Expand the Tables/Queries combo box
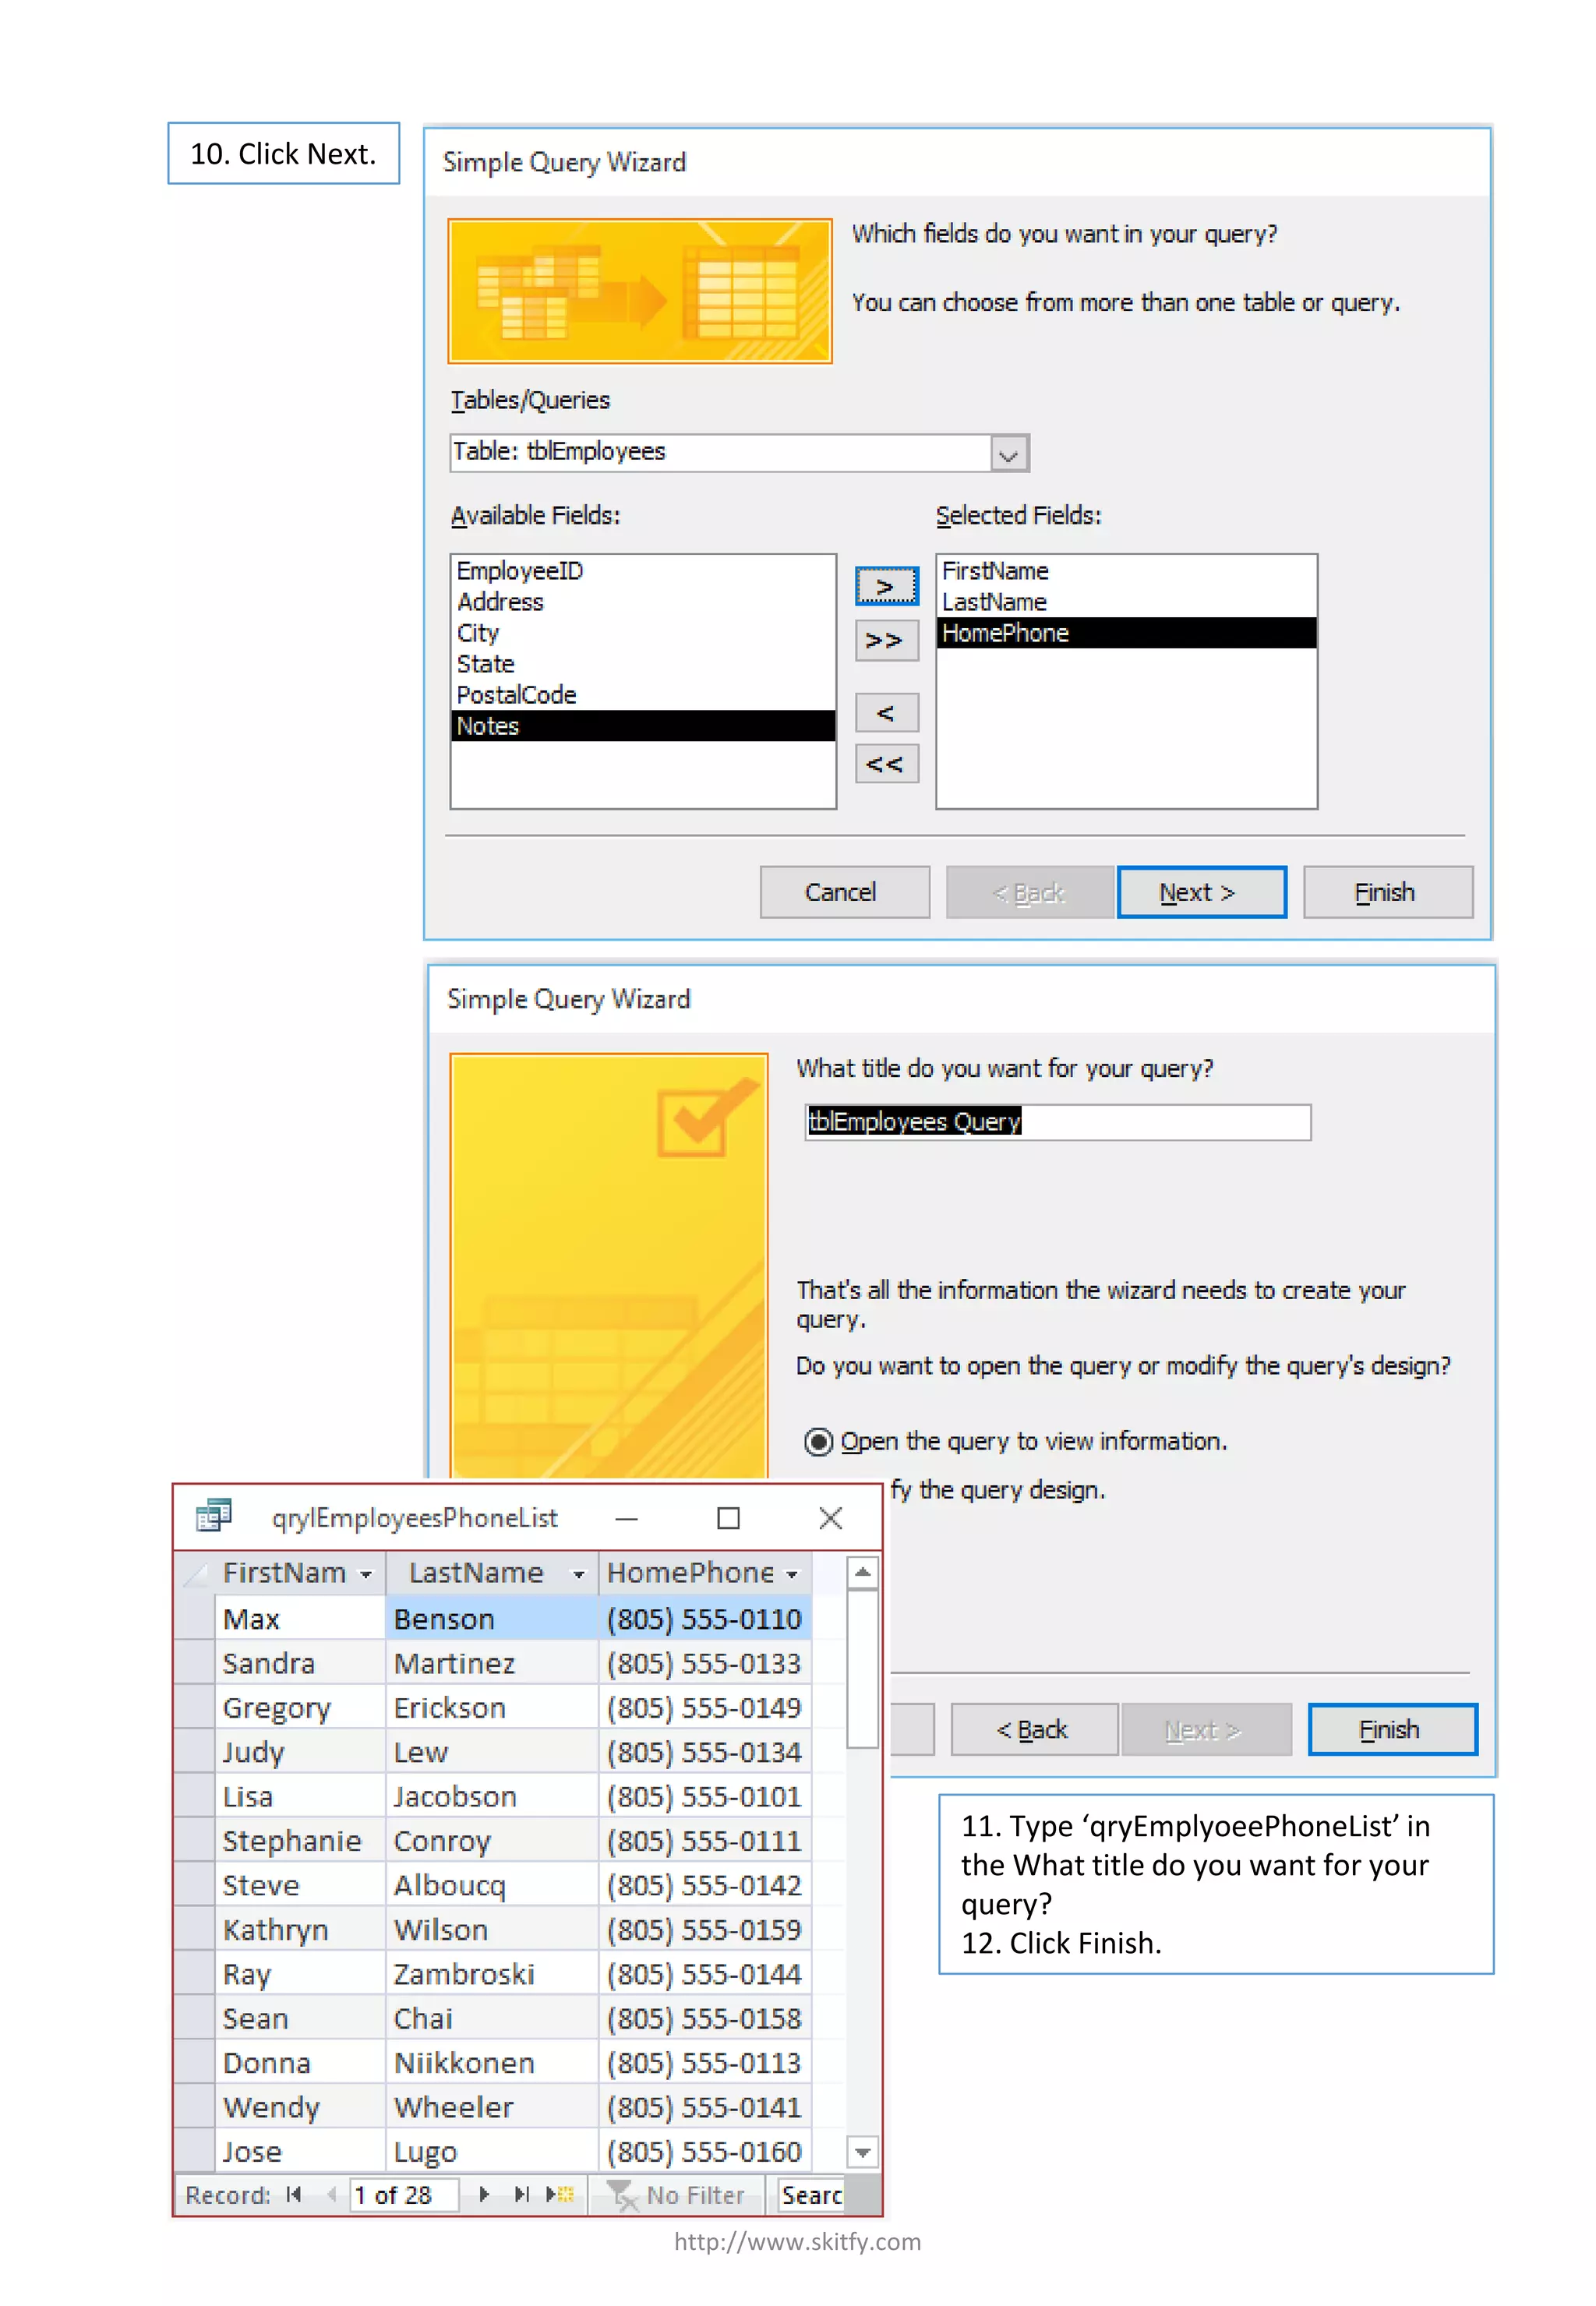The image size is (1596, 2306). pos(1009,454)
